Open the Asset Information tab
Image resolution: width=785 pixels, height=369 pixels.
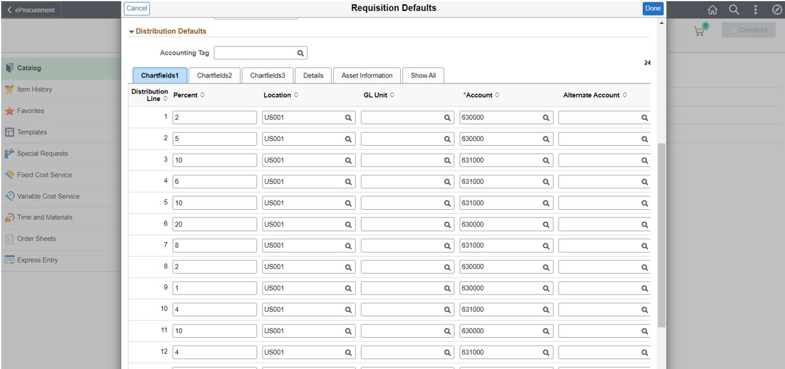[x=366, y=75]
